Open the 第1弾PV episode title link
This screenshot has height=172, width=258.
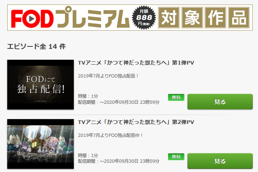(136, 63)
